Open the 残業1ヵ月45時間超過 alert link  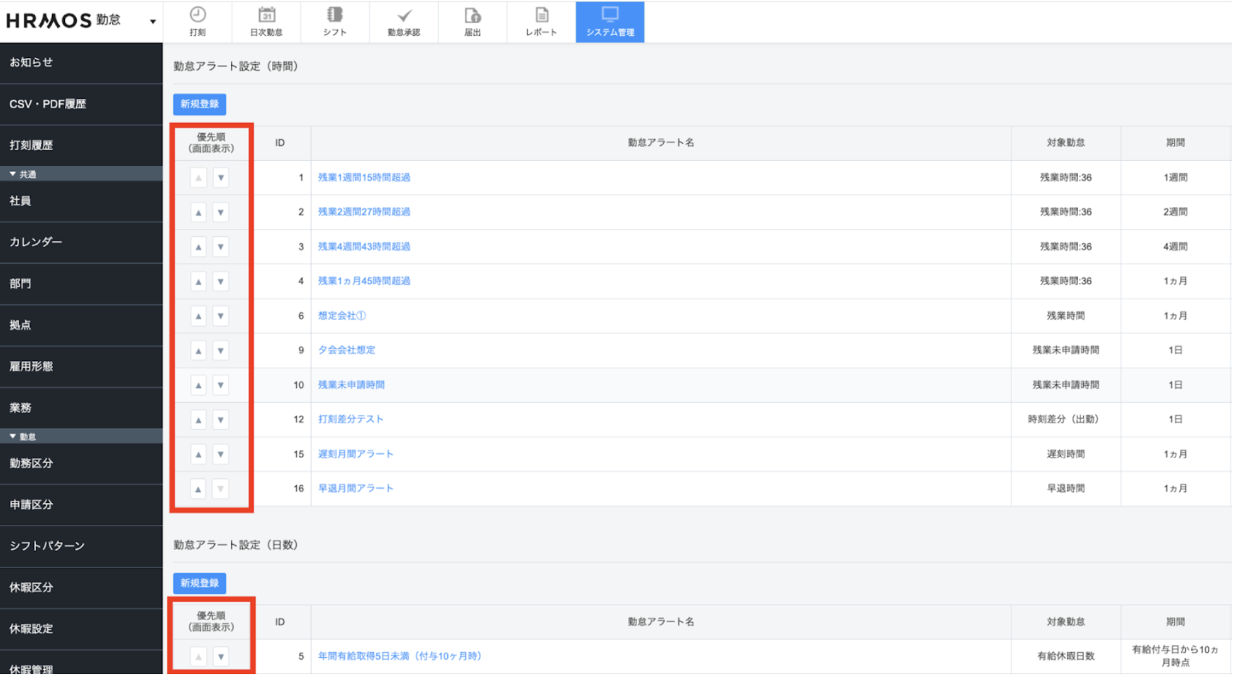point(364,281)
